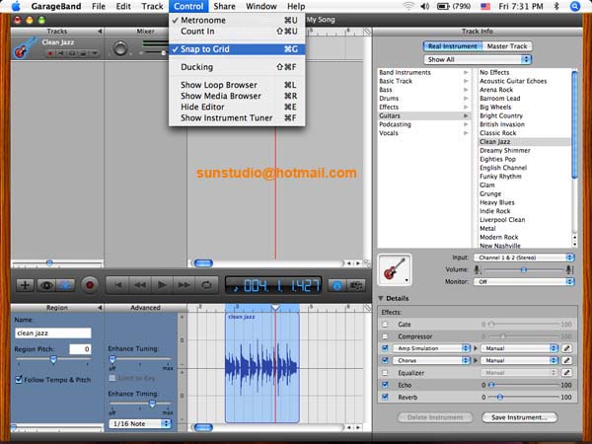
Task: Choose Hide Editor menu item
Action: pos(237,108)
